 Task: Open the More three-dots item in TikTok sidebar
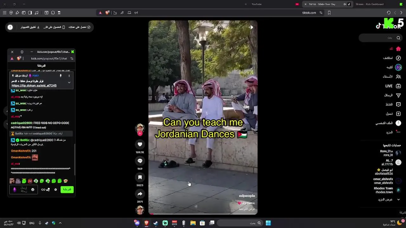(393, 132)
